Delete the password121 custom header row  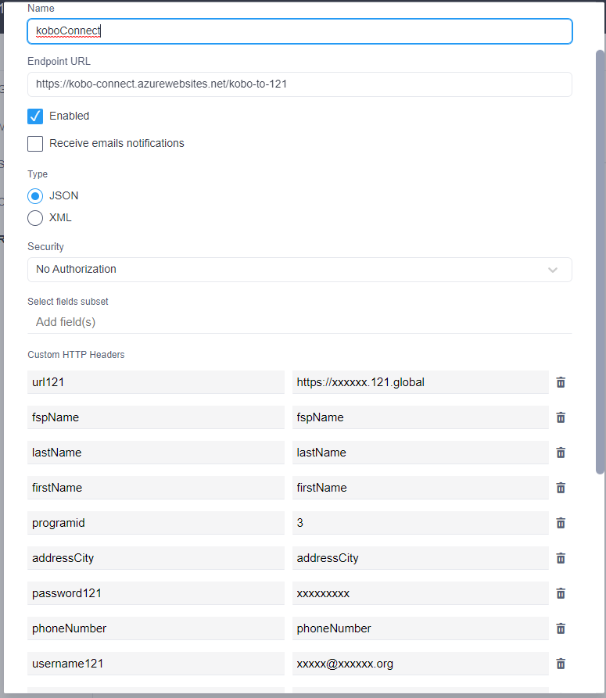click(561, 593)
